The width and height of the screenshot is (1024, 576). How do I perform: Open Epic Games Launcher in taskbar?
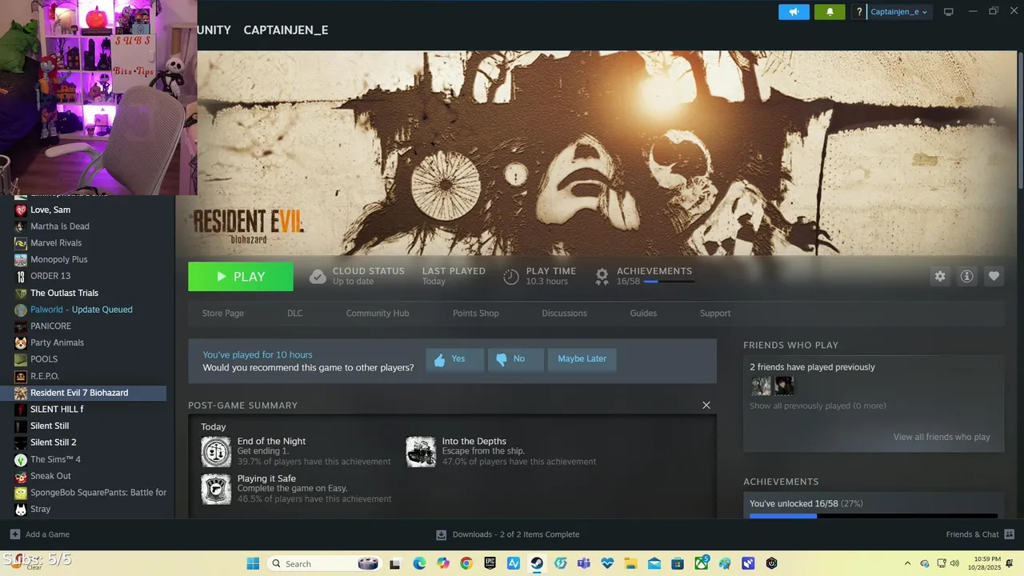[490, 563]
